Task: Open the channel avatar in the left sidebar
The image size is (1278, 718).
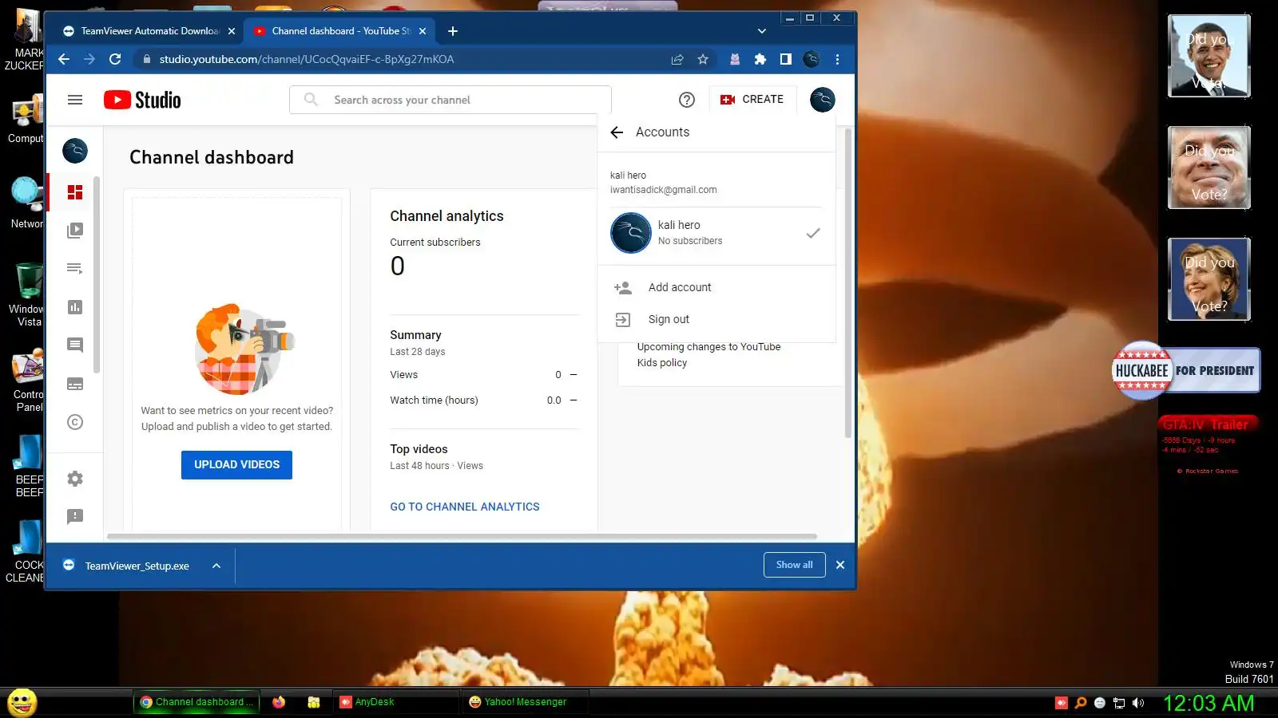Action: click(x=75, y=151)
